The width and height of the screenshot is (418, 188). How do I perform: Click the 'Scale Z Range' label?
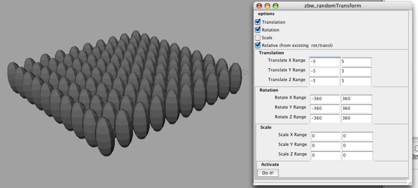coord(292,154)
